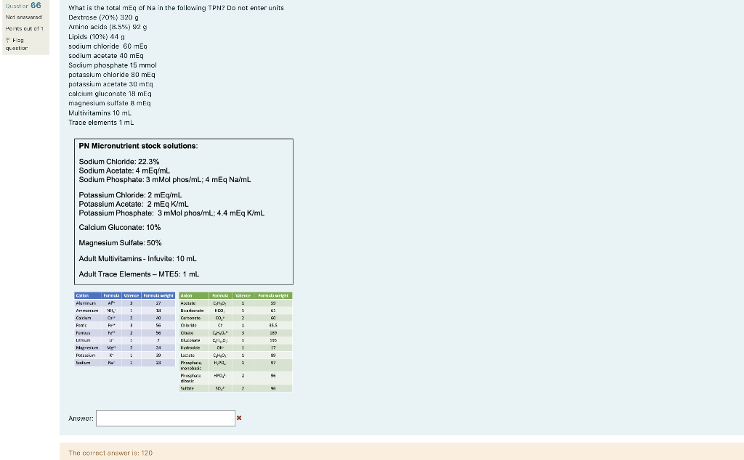Click the 'calcium gluconate 18 mEq' line
The image size is (744, 460).
[110, 94]
